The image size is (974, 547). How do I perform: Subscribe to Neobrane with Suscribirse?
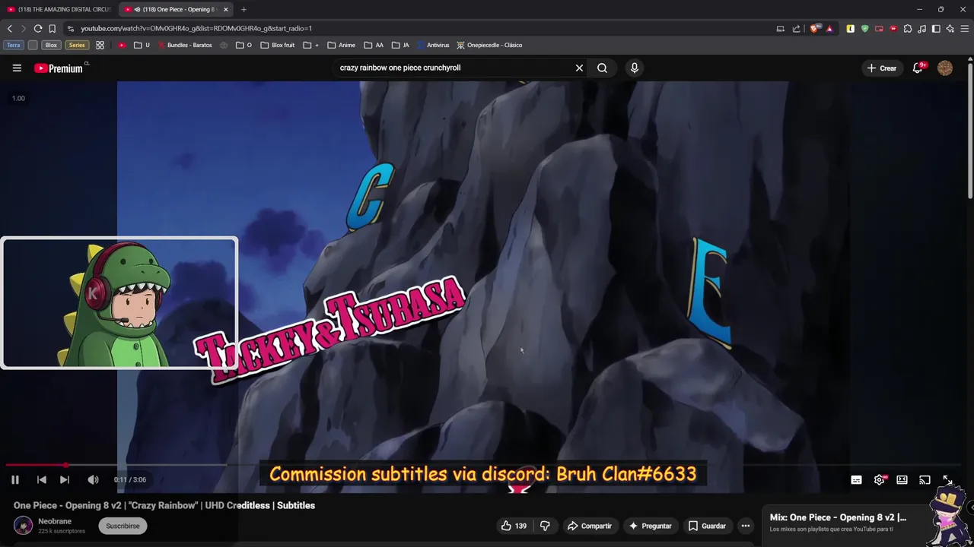pyautogui.click(x=123, y=526)
